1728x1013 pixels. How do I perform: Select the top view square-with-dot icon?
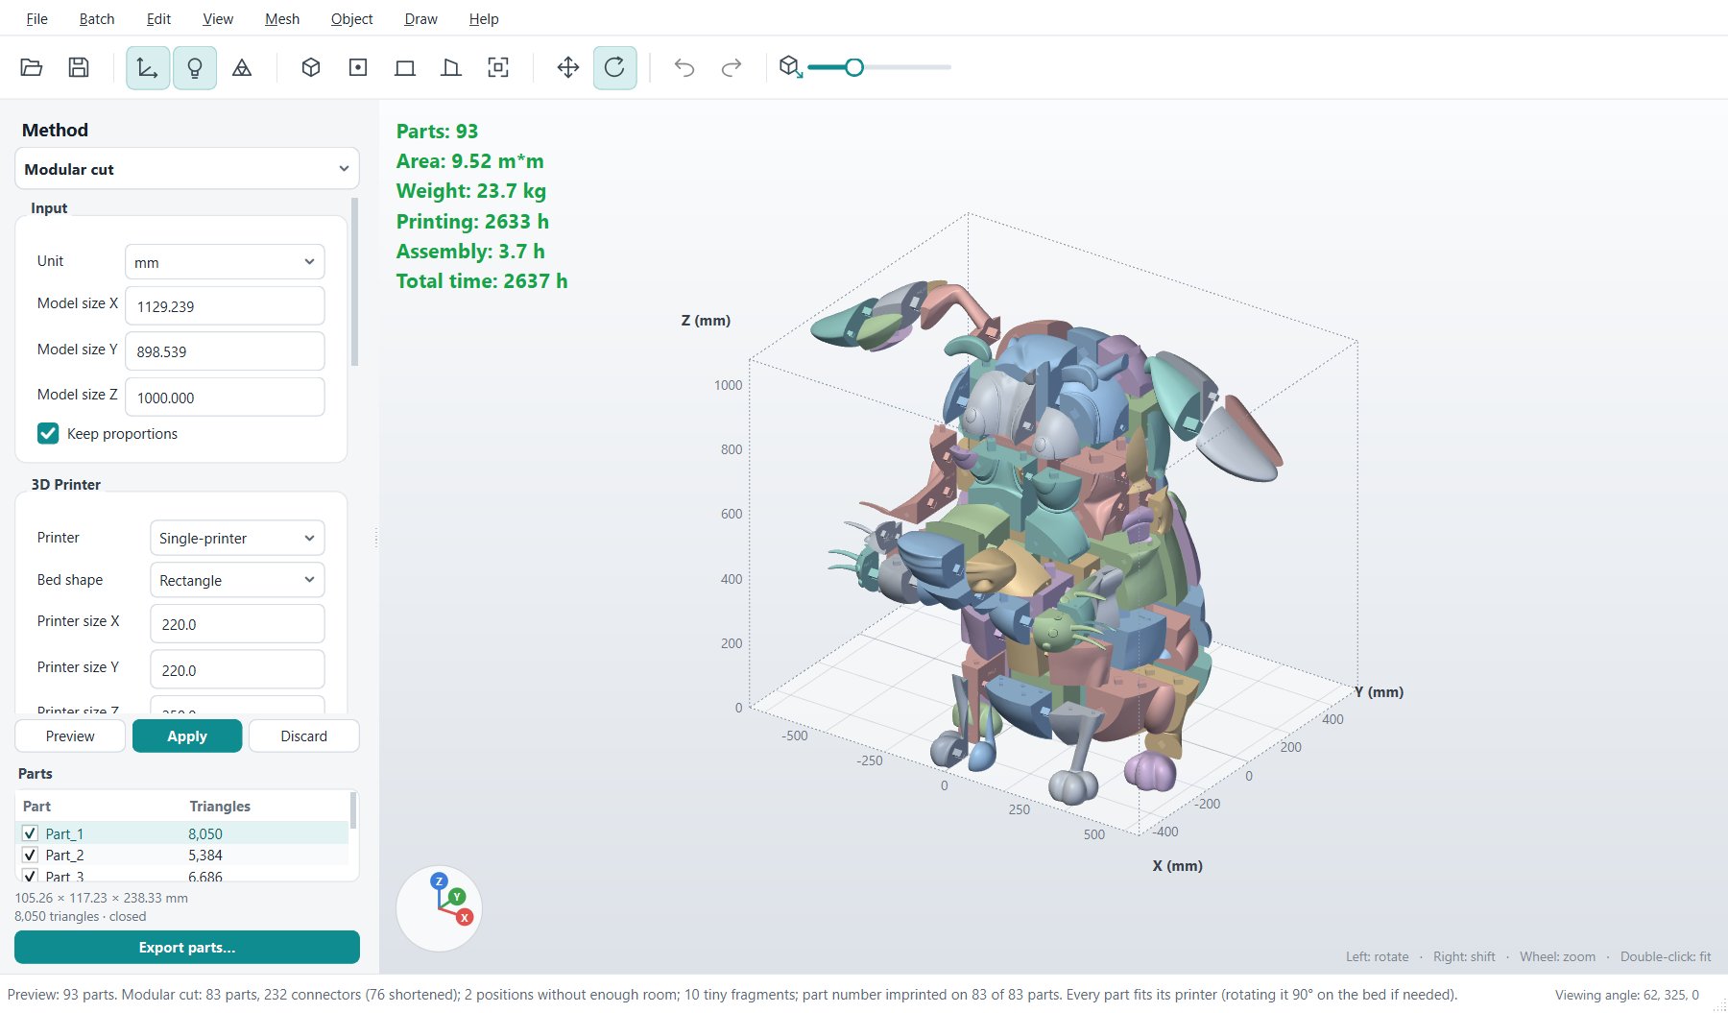coord(358,67)
